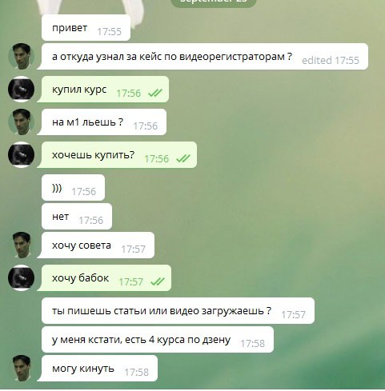Click the 'edited 17:55' label
The height and width of the screenshot is (391, 385).
[331, 60]
